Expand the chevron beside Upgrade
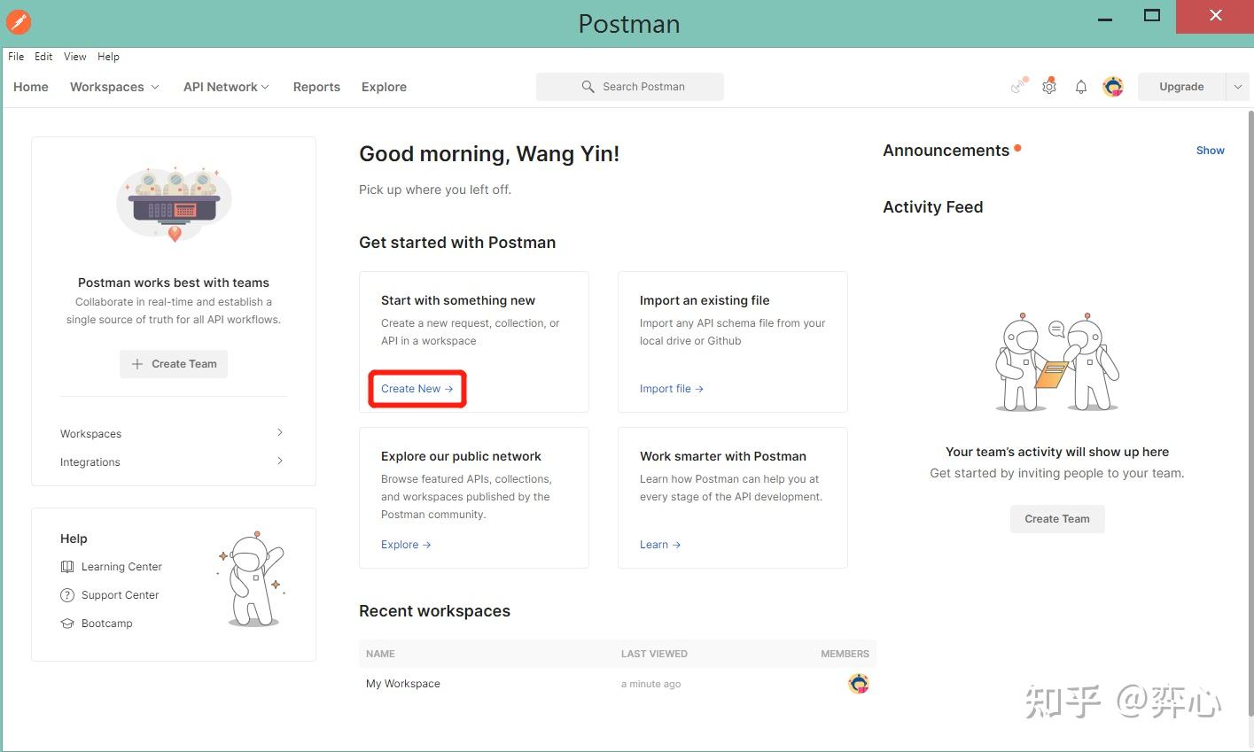 point(1238,86)
